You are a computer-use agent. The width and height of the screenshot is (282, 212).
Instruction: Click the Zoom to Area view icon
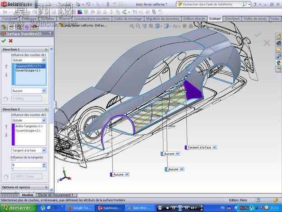point(139,26)
